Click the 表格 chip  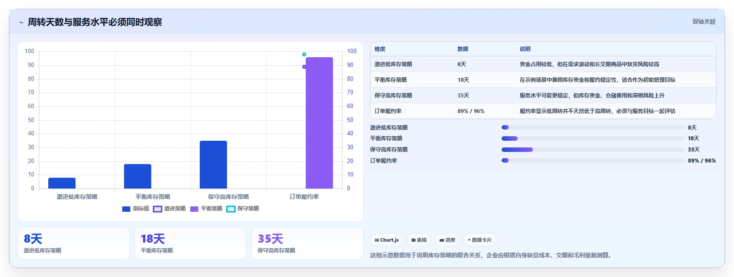[x=419, y=240]
